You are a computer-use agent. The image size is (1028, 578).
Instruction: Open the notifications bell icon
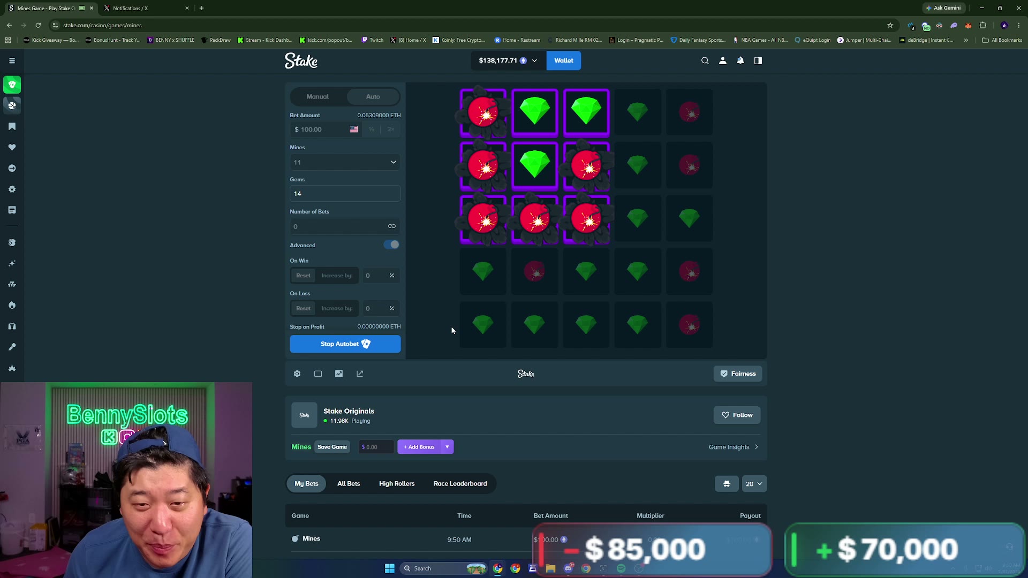pyautogui.click(x=740, y=60)
